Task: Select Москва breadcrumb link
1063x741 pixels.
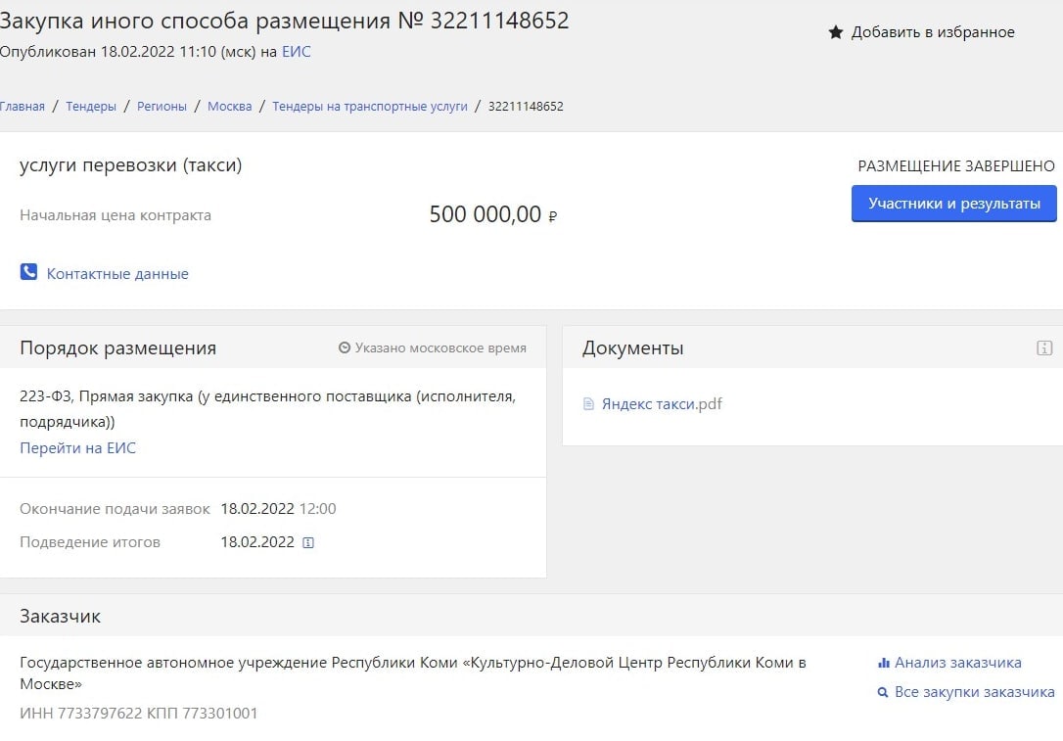Action: (229, 106)
